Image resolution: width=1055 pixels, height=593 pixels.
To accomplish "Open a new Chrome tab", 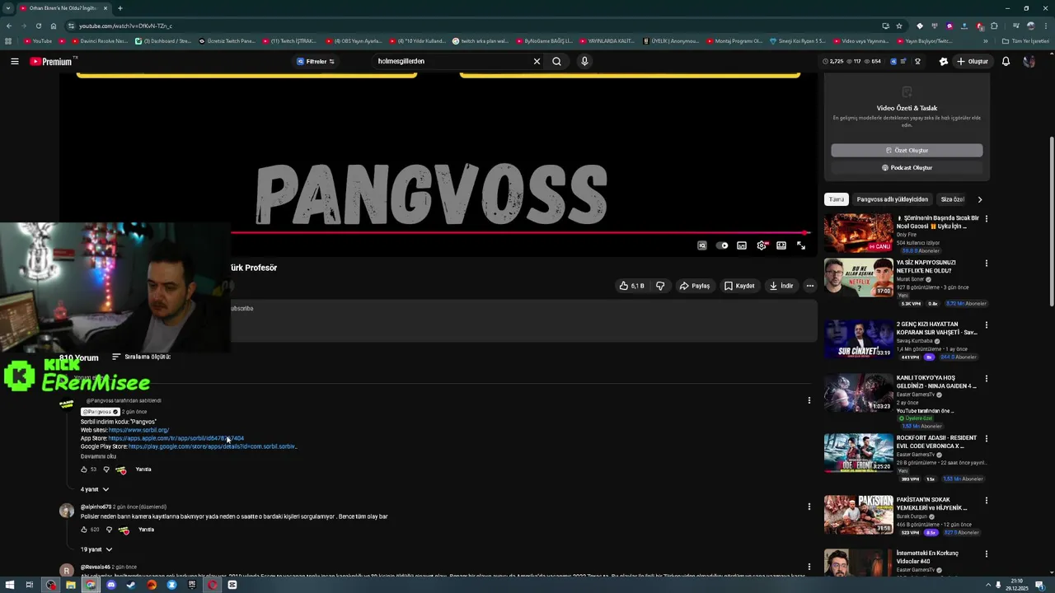I will pyautogui.click(x=120, y=8).
